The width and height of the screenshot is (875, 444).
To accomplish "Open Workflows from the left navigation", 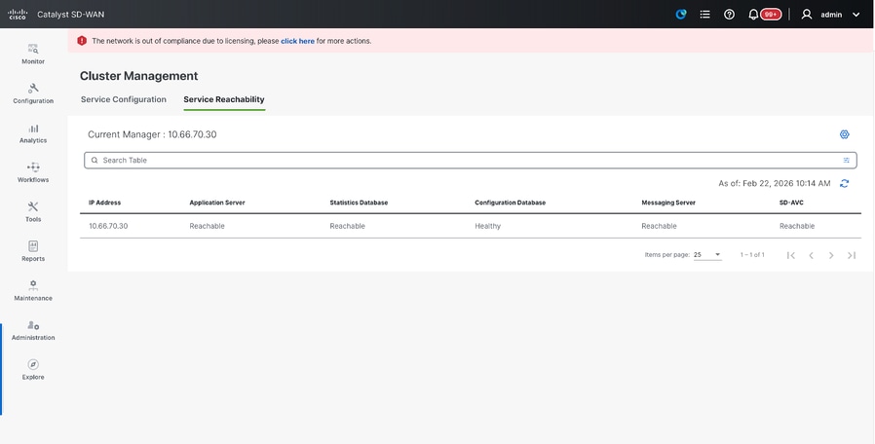I will click(33, 171).
